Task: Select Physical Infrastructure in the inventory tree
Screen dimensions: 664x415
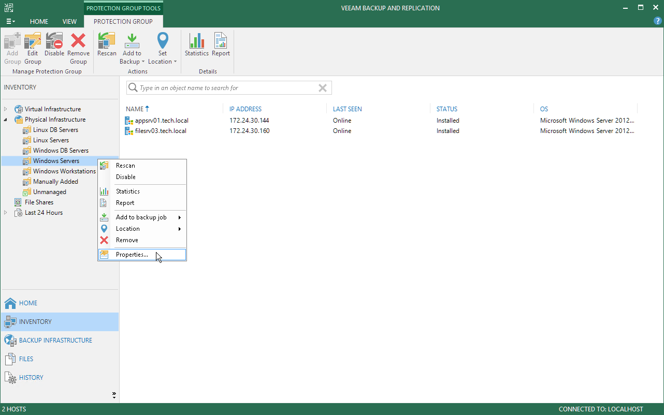Action: (55, 120)
